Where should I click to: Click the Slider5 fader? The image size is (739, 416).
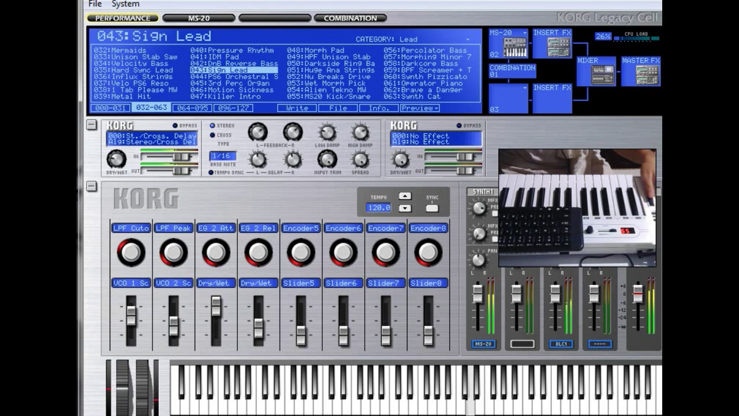[x=301, y=335]
